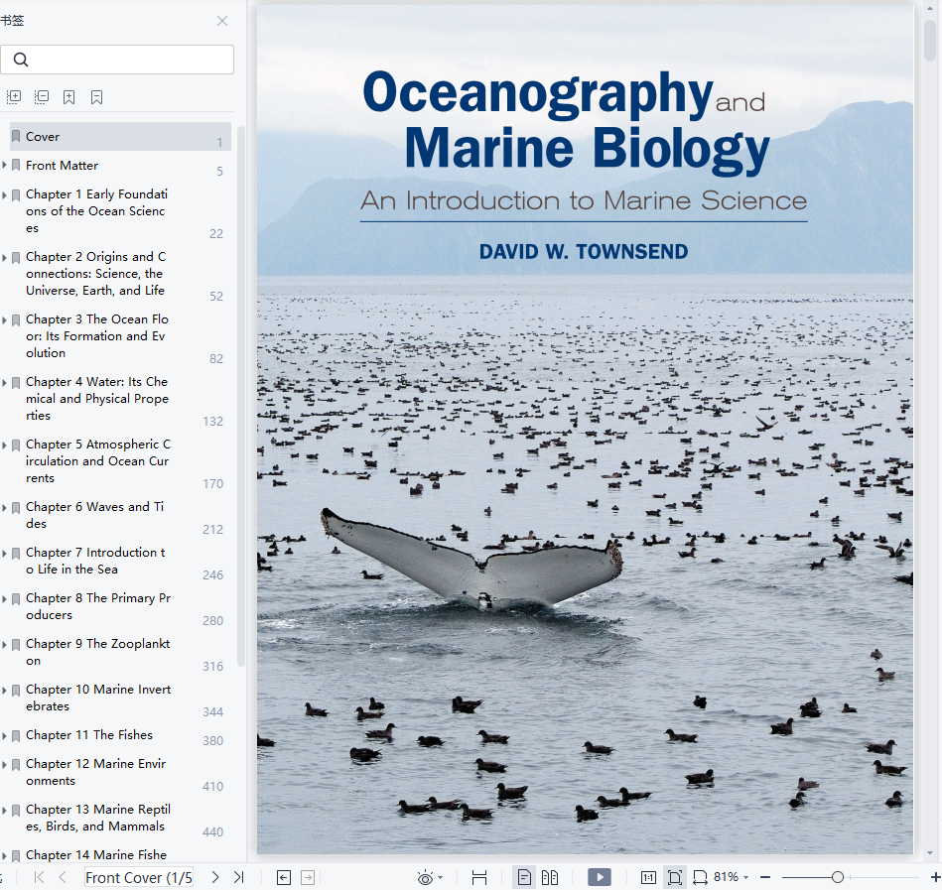Expand Chapter 9 The Zooplankton bookmark

pyautogui.click(x=4, y=644)
